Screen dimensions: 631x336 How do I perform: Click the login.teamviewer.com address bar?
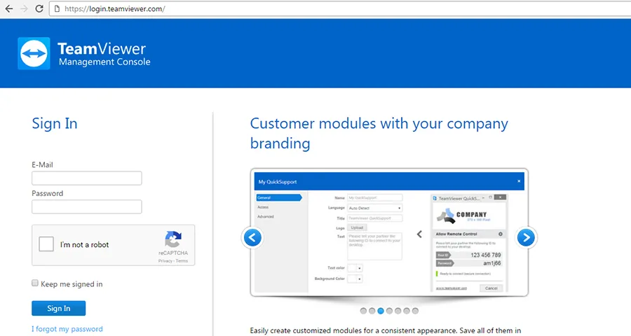pyautogui.click(x=340, y=8)
